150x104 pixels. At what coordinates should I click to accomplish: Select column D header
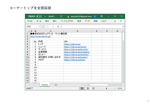[77, 31]
